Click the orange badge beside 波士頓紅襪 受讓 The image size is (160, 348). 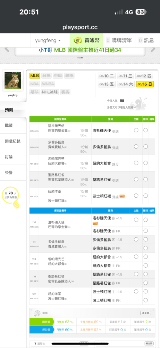tap(122, 196)
